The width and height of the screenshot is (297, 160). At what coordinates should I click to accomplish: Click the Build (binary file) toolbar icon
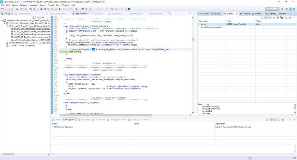[17, 9]
